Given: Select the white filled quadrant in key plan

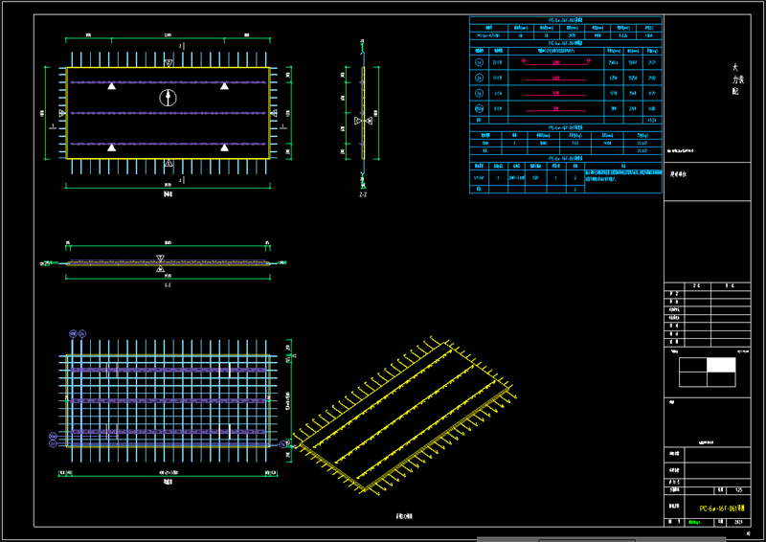Looking at the screenshot, I should (721, 365).
